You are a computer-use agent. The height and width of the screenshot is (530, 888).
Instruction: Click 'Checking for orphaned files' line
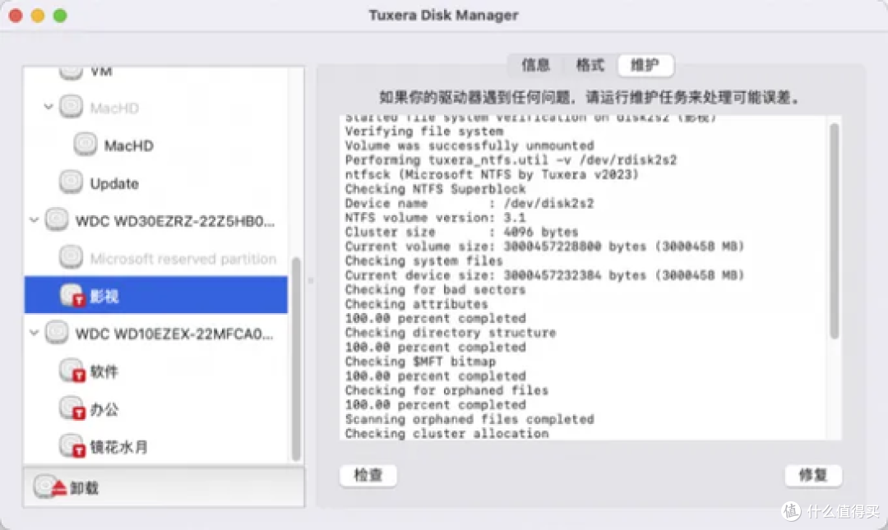tap(446, 390)
